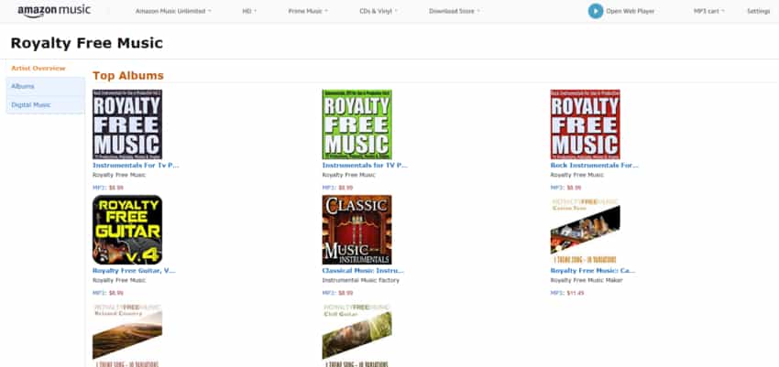Open the green Royalty Free Music album cover
This screenshot has width=779, height=367.
tap(357, 124)
